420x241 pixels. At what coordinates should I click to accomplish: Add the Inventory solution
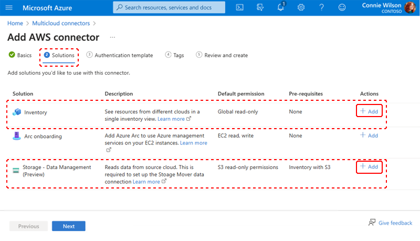369,111
